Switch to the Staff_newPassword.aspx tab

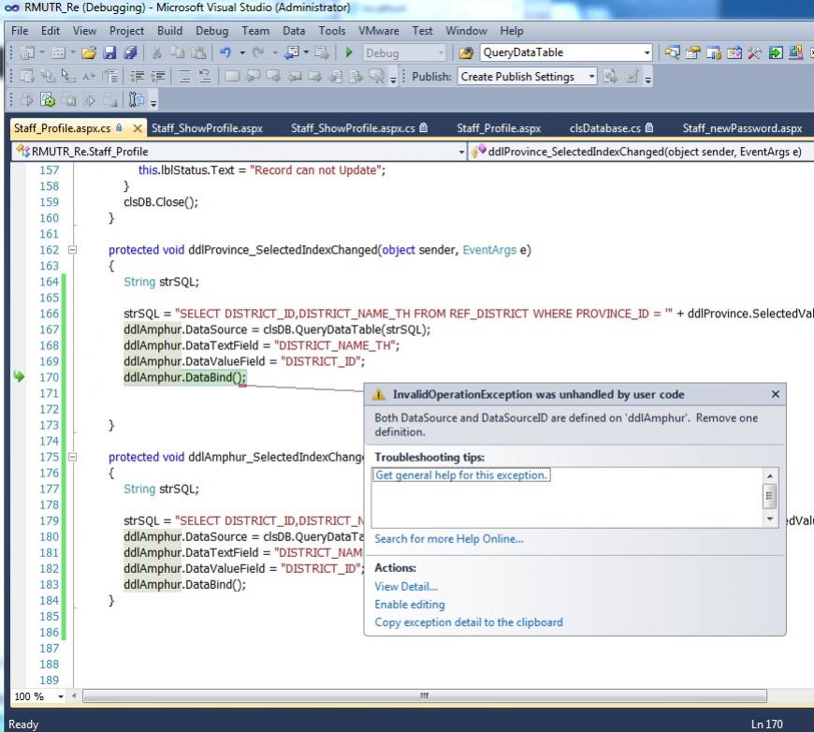pyautogui.click(x=742, y=128)
